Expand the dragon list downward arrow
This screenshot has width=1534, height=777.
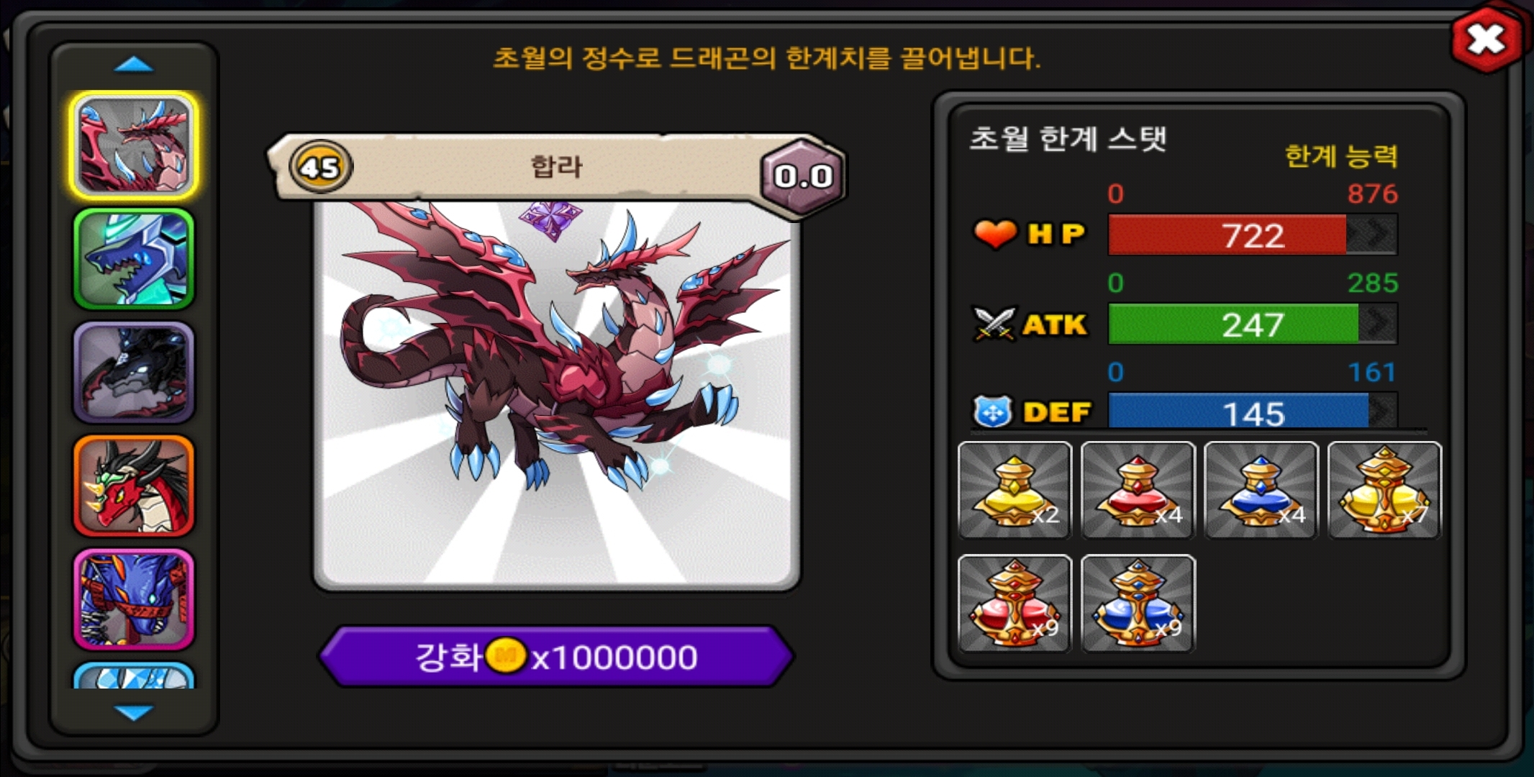tap(134, 712)
